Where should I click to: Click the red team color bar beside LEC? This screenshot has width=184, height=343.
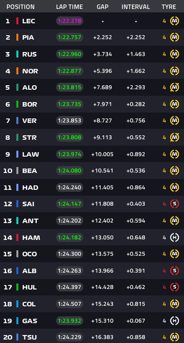point(17,21)
